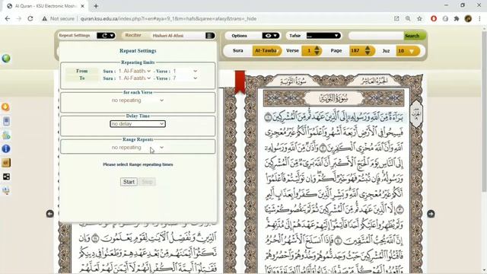Click the browser zoom magnifier icon
The height and width of the screenshot is (274, 487).
point(408,18)
